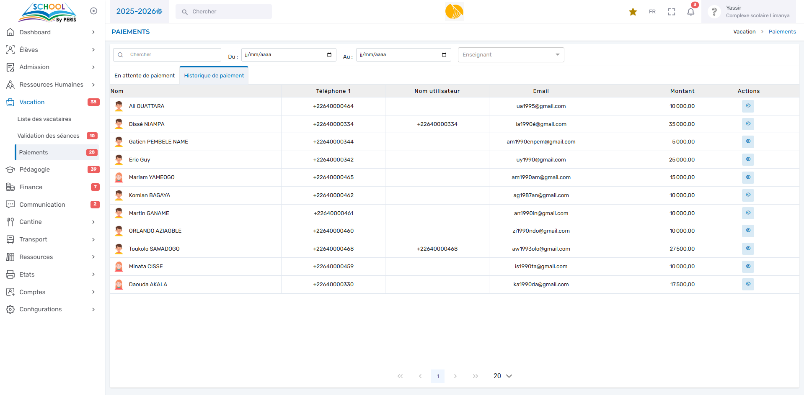Click the Vacation breadcrumb link
The height and width of the screenshot is (395, 804).
click(744, 32)
